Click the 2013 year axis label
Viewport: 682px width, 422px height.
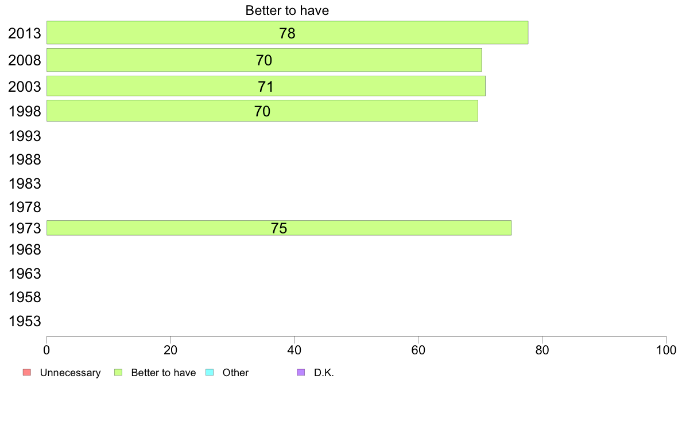click(x=24, y=33)
